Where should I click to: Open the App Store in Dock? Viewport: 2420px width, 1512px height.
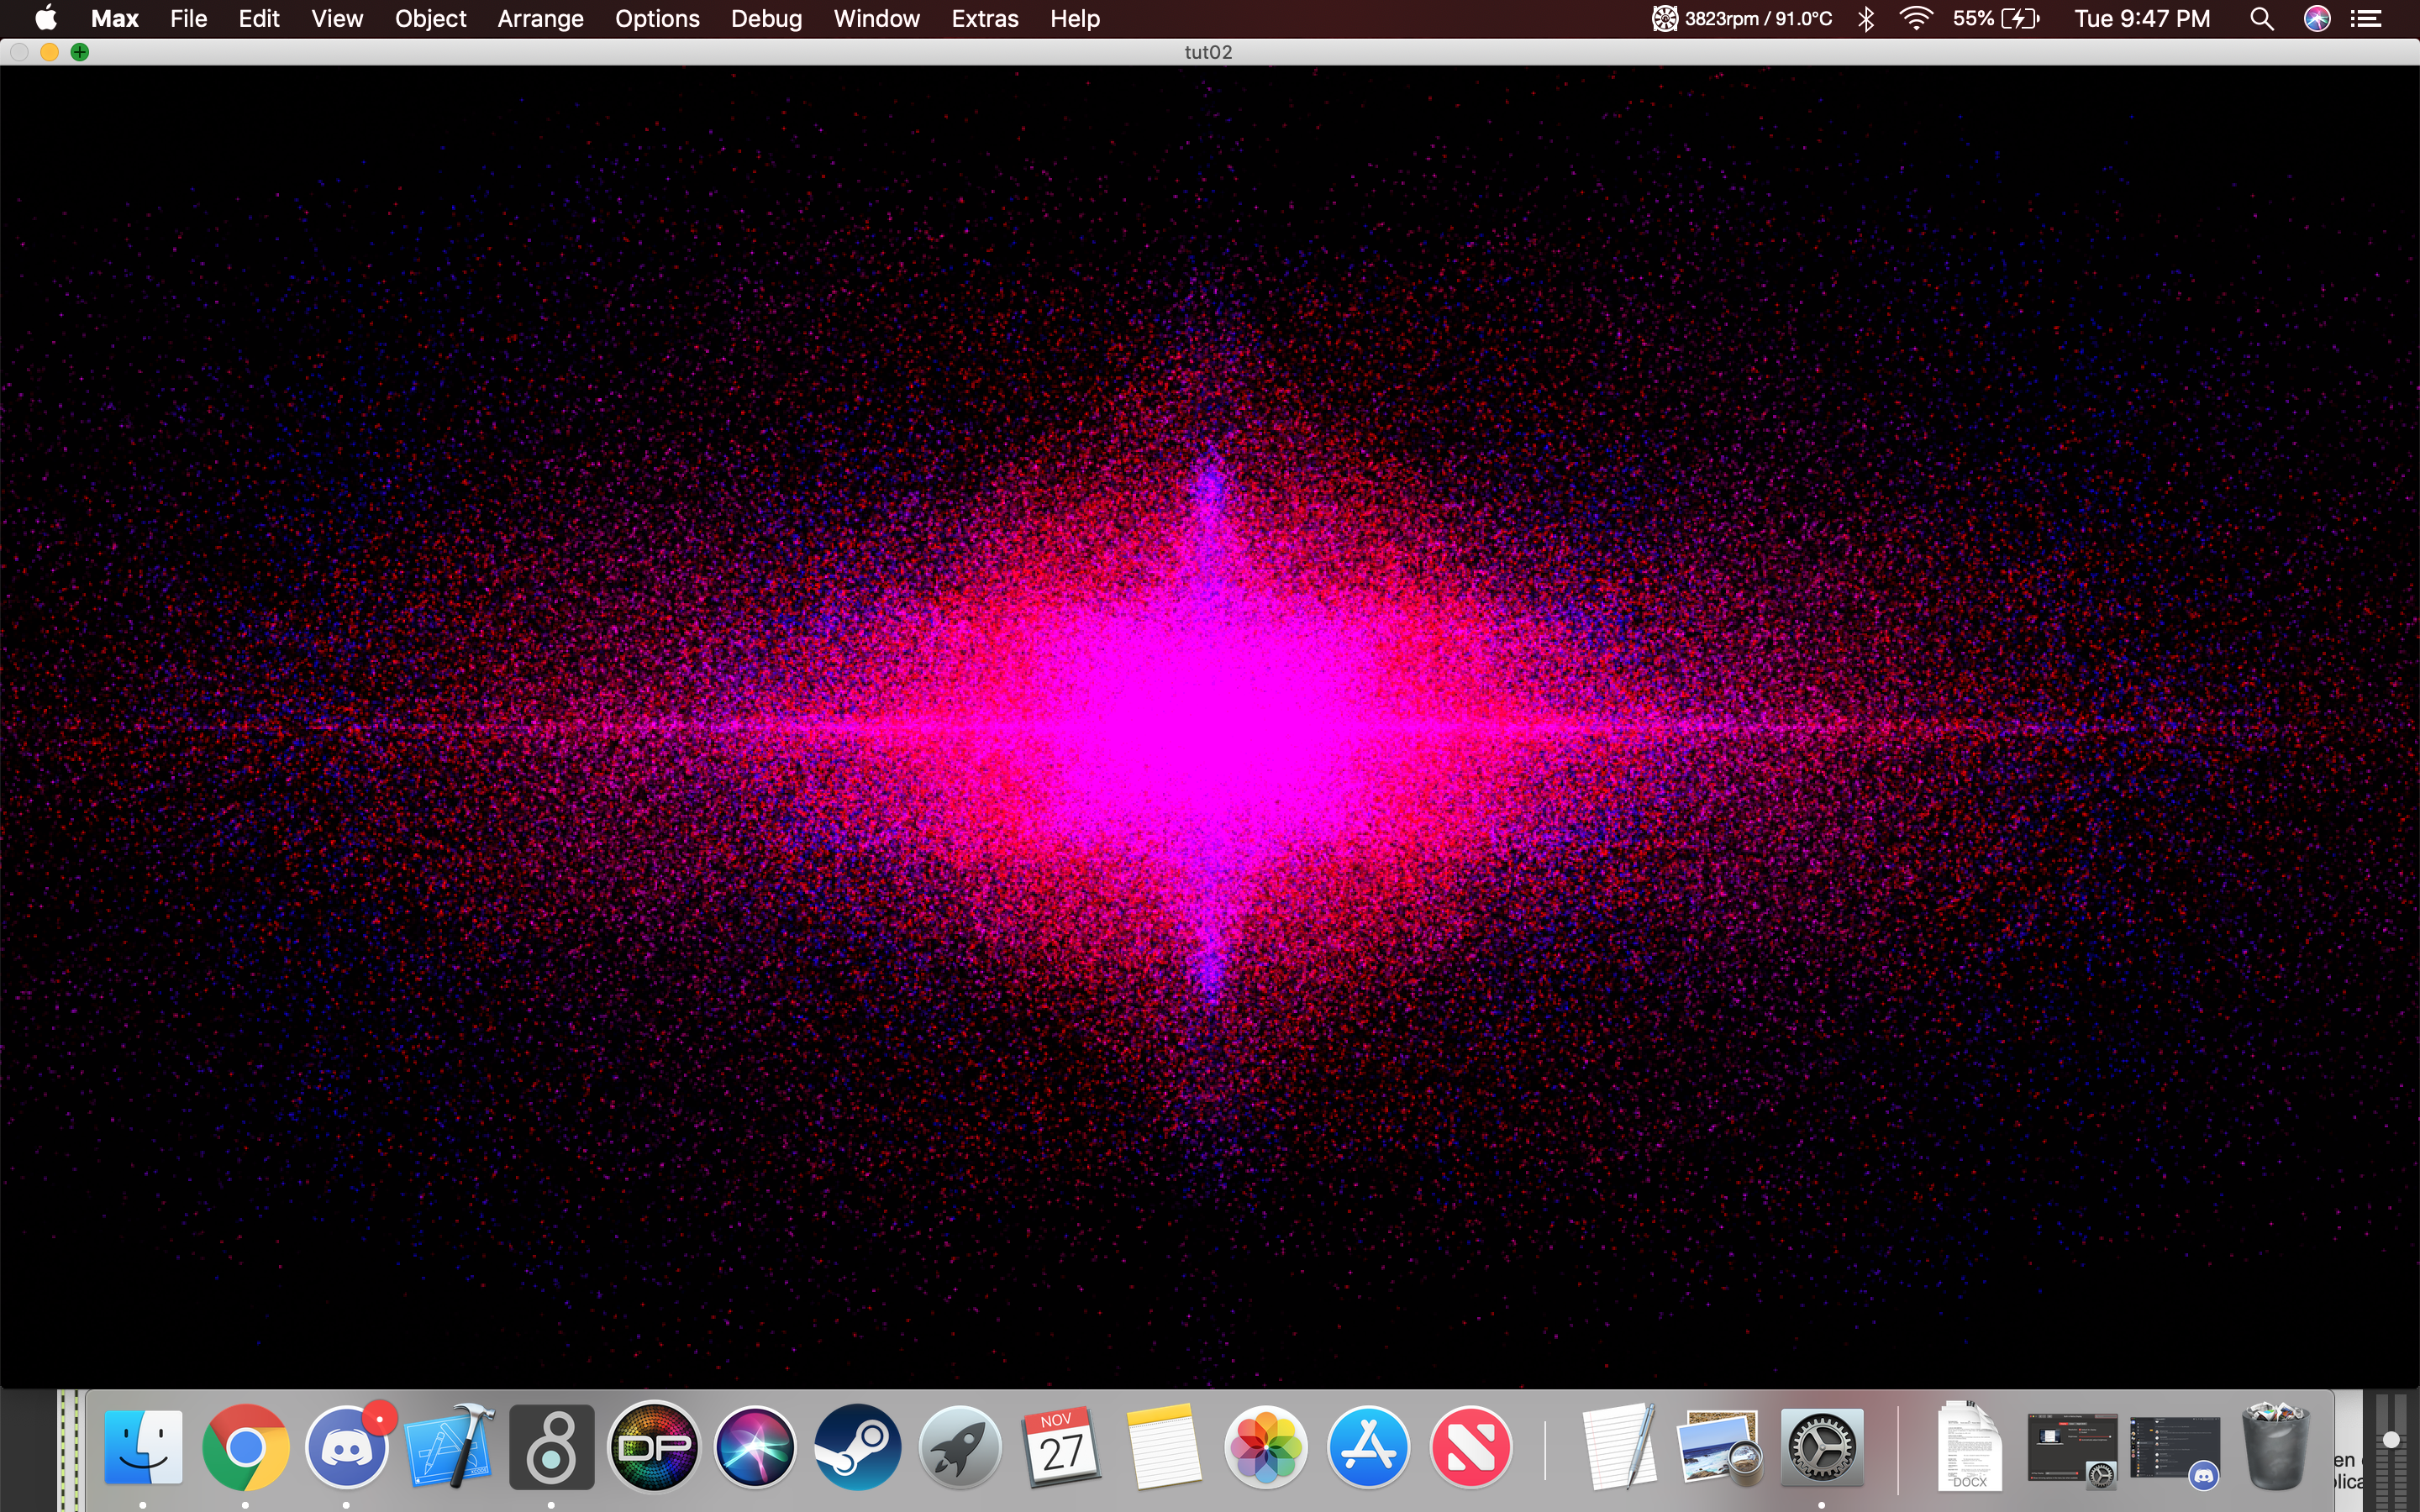1368,1447
